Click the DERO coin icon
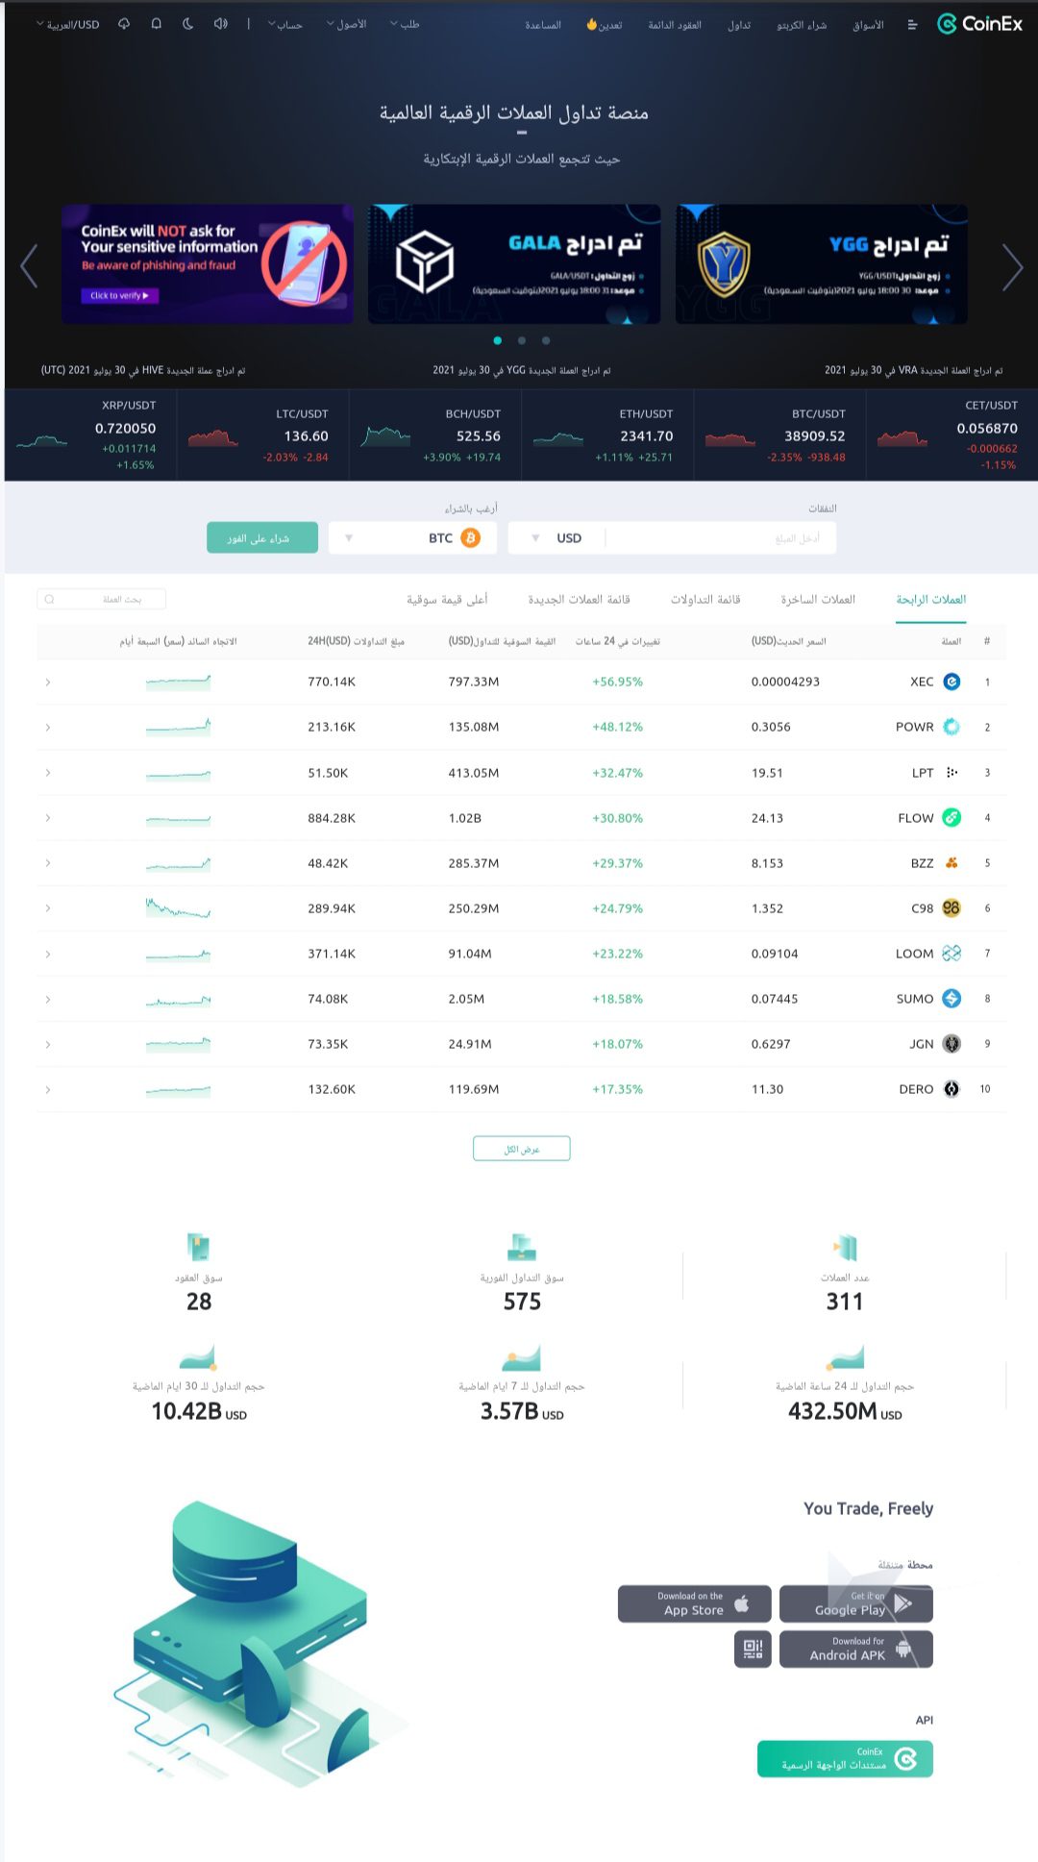Viewport: 1038px width, 1862px height. pyautogui.click(x=951, y=1089)
